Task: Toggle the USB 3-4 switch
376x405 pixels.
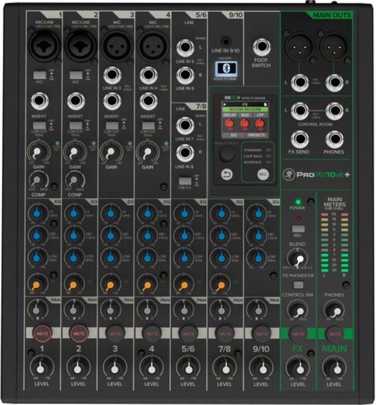Action: (185, 181)
